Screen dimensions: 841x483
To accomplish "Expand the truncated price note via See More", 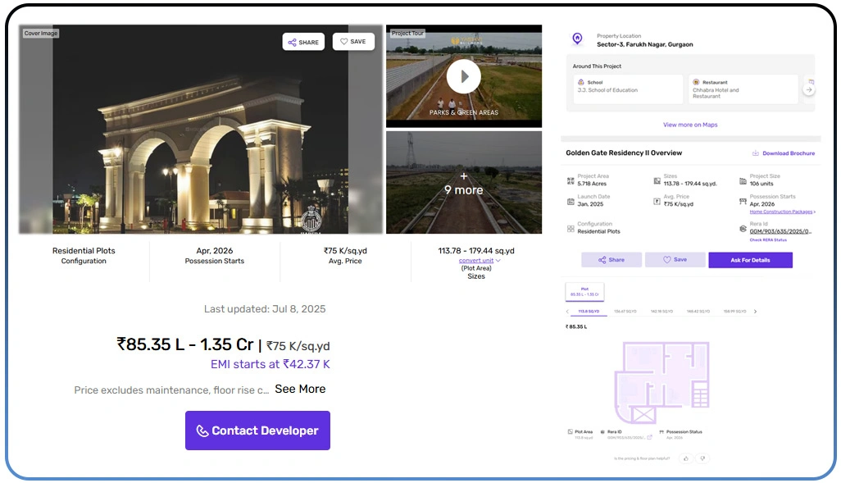I will click(x=300, y=389).
